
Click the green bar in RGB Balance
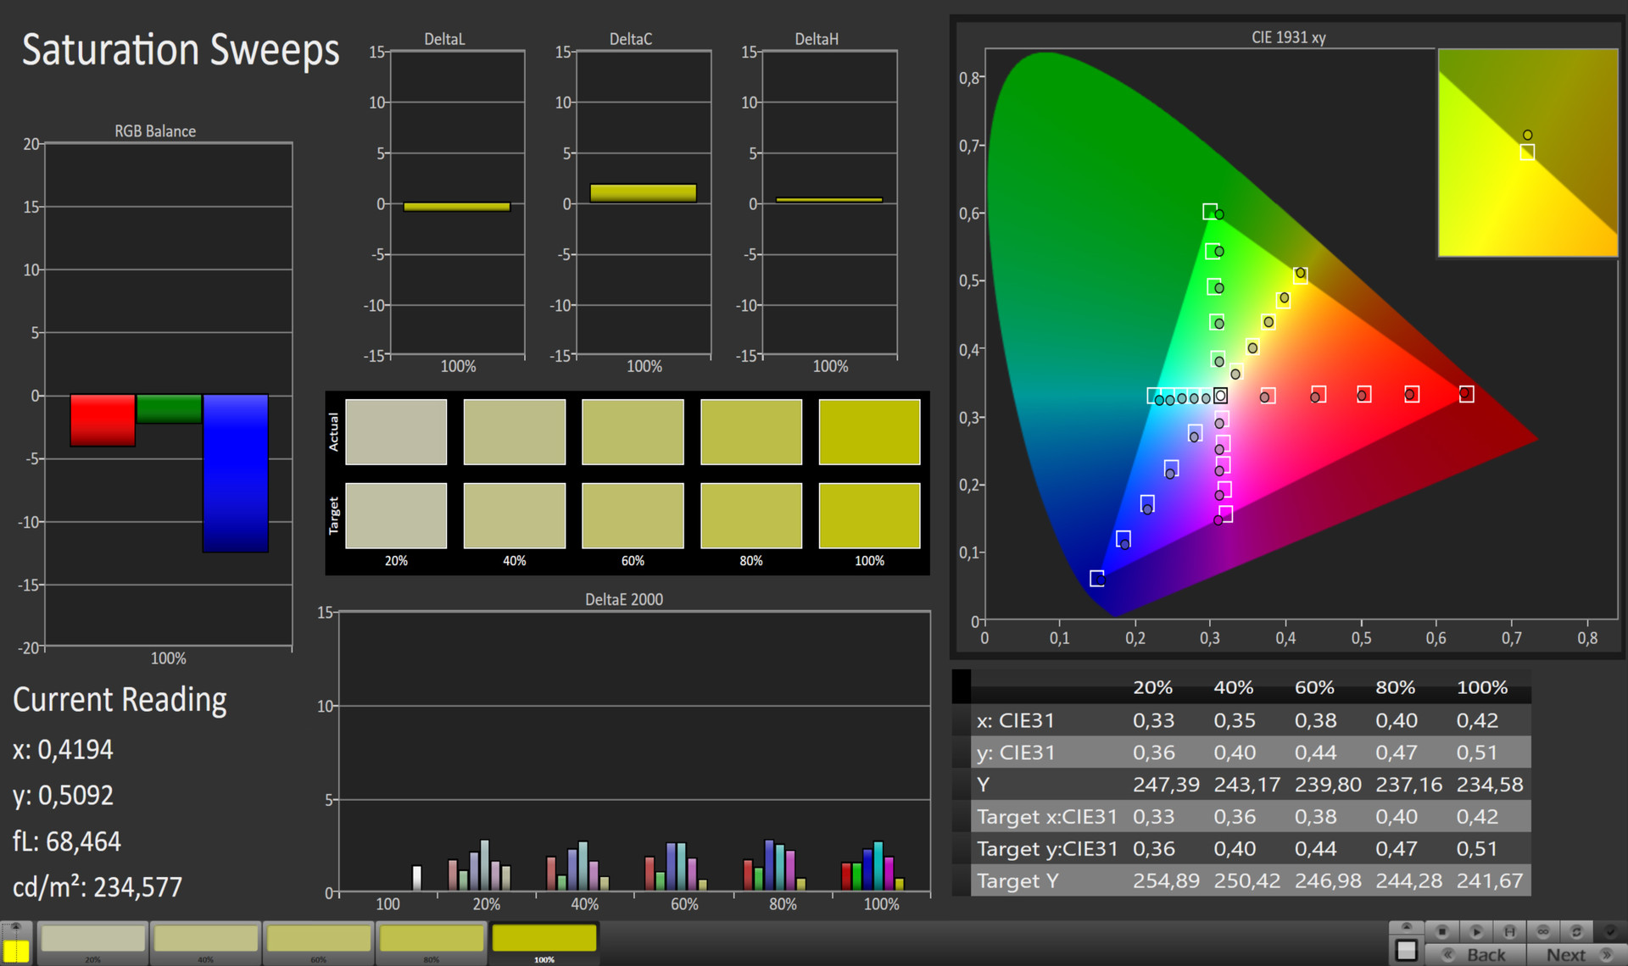[x=169, y=409]
